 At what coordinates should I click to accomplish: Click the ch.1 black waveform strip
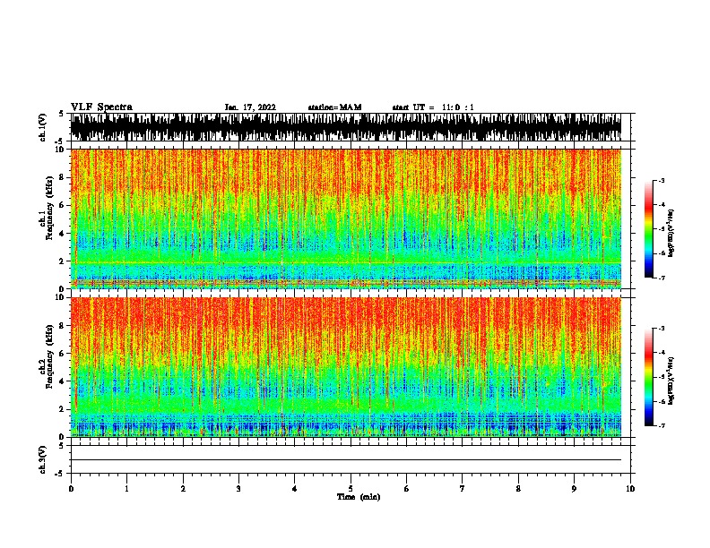point(346,127)
